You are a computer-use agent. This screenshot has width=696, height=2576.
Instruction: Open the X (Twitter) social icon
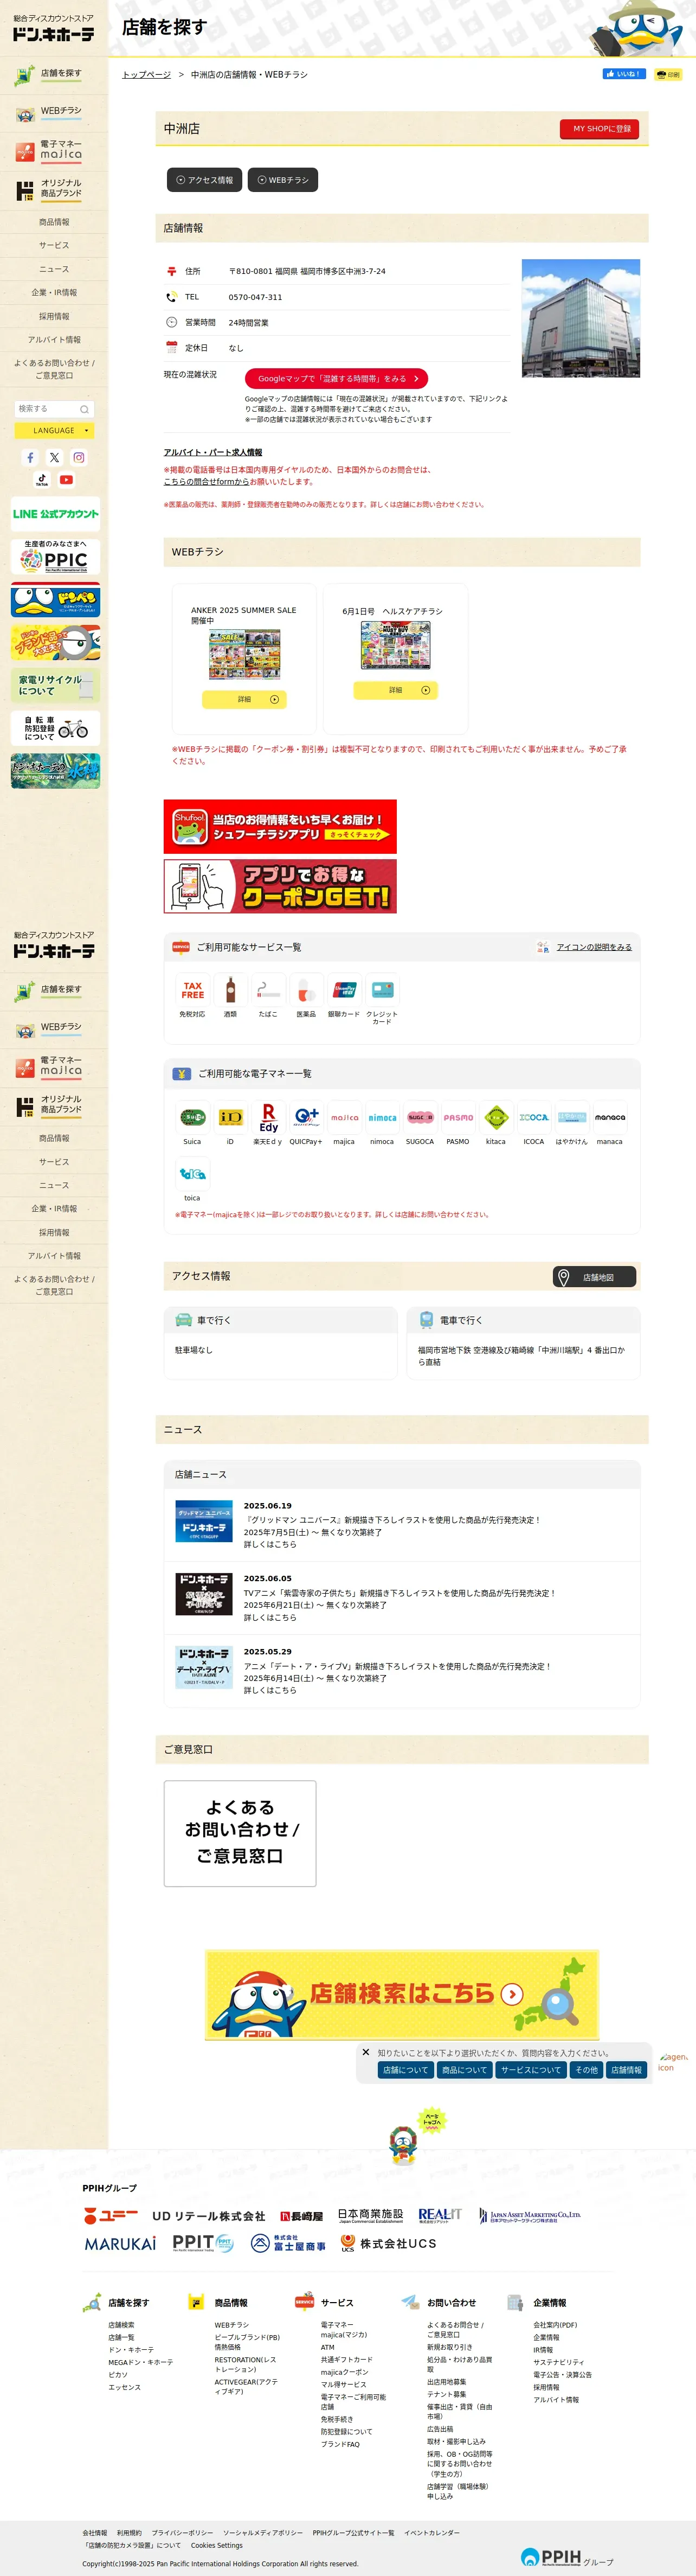[54, 457]
